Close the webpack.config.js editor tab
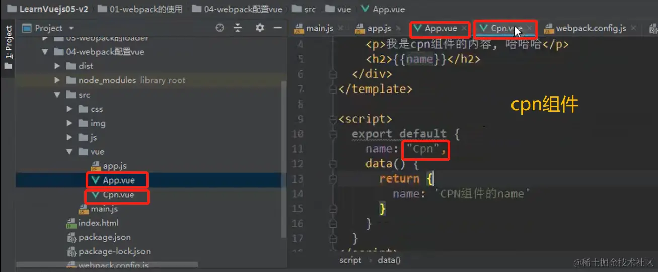This screenshot has height=272, width=658. coord(633,29)
